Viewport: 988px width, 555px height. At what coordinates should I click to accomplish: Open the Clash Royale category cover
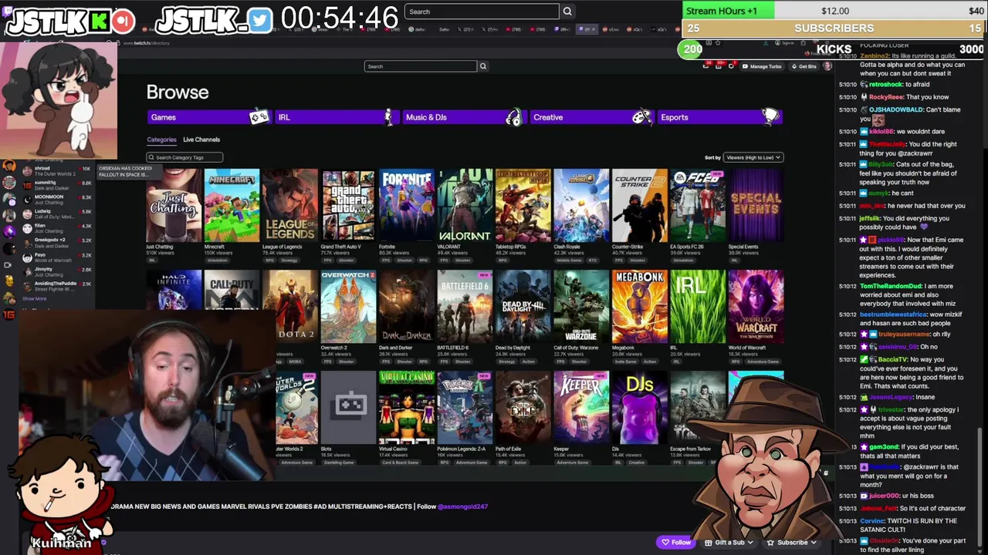coord(581,206)
